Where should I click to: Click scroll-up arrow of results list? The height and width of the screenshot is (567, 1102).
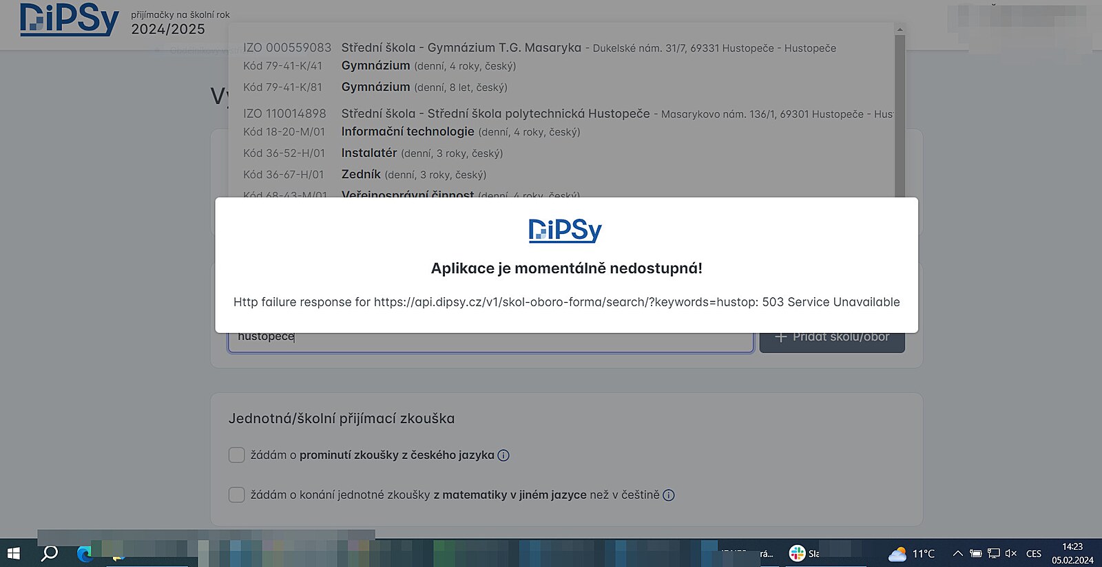pos(900,30)
